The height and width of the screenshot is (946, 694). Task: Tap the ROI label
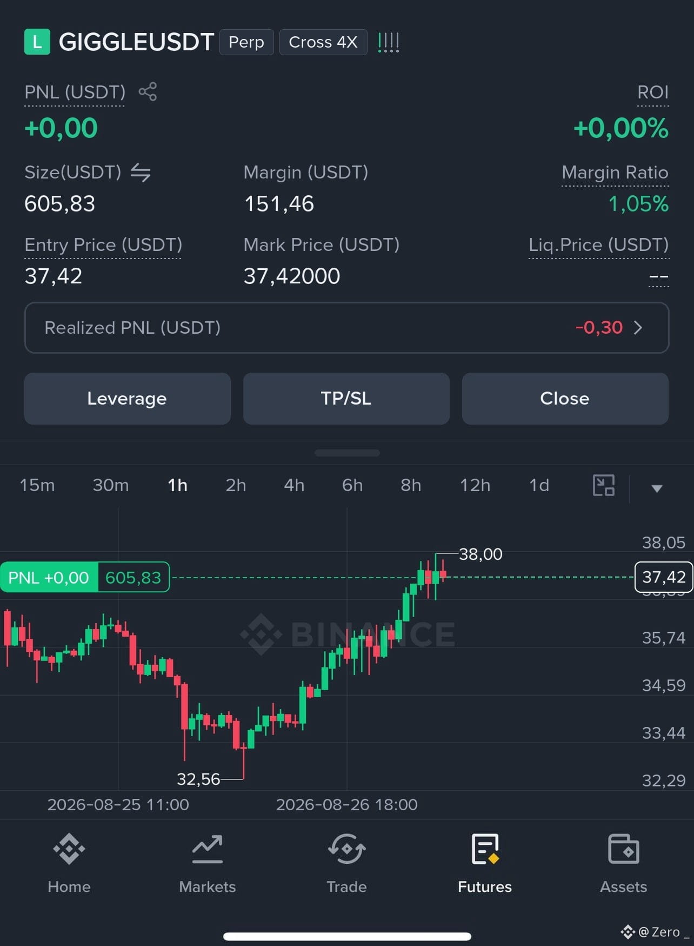[x=653, y=92]
